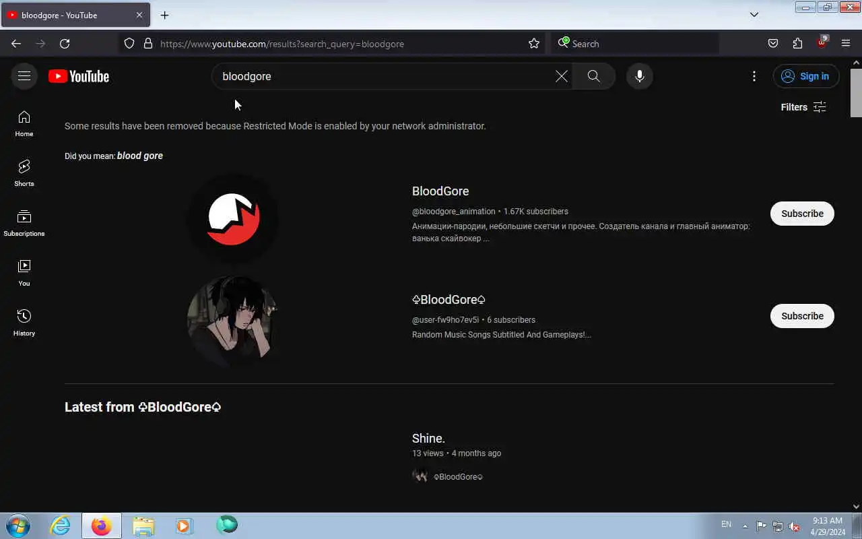Image resolution: width=862 pixels, height=539 pixels.
Task: Open the BloodGore channel title
Action: 440,191
